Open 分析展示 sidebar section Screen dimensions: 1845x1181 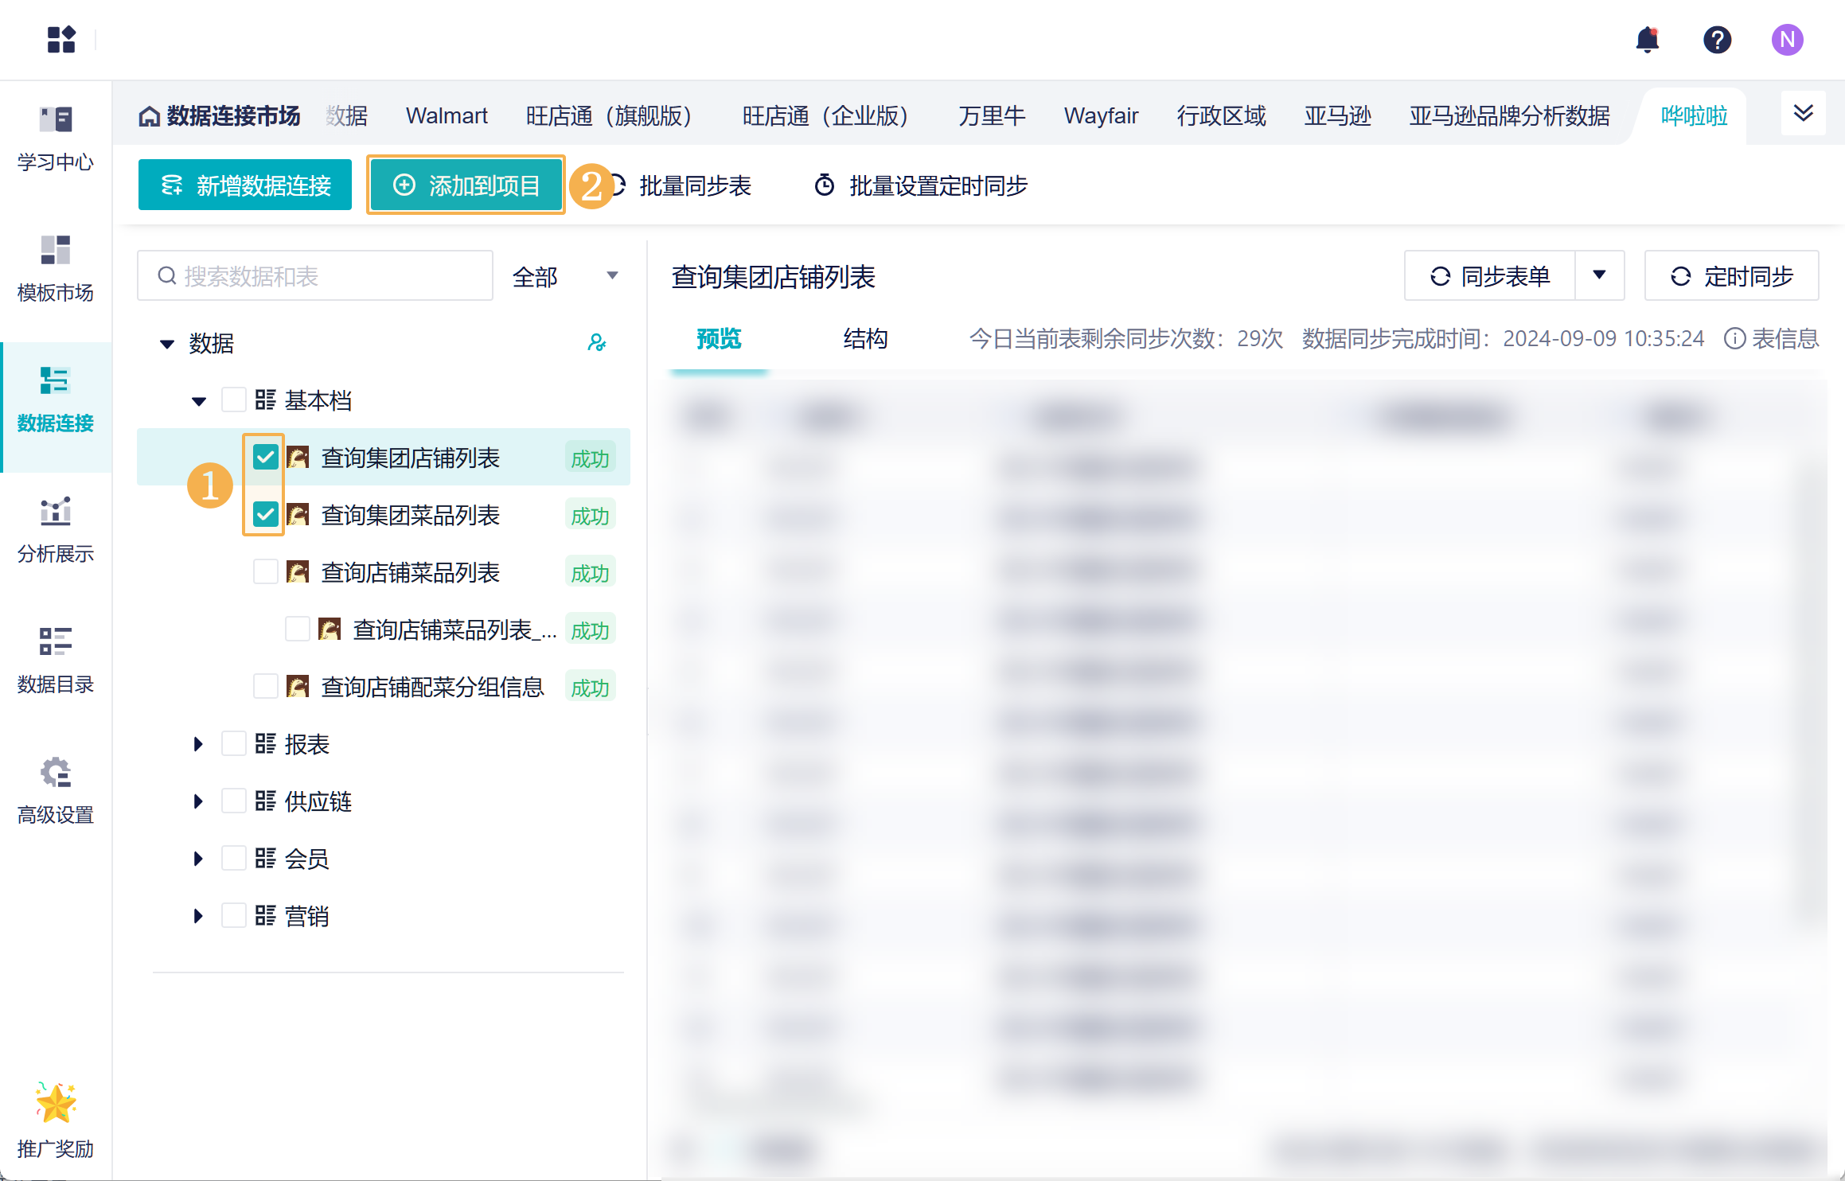tap(56, 530)
